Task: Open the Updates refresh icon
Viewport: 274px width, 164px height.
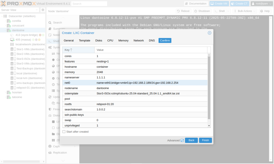Action: click(50, 97)
